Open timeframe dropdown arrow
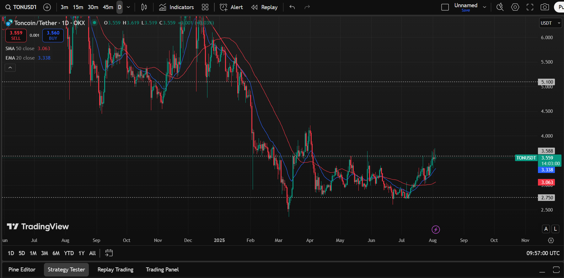This screenshot has width=564, height=278. pyautogui.click(x=128, y=7)
